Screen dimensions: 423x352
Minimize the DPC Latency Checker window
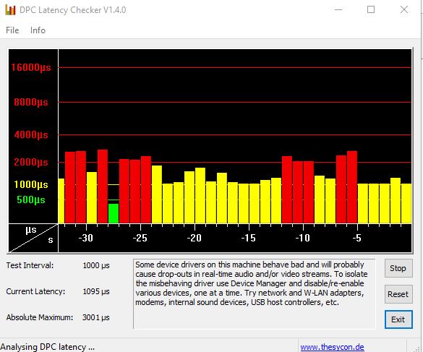coord(338,9)
